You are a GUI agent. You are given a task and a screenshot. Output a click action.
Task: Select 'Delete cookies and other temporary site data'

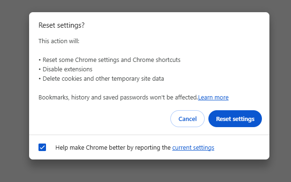click(x=103, y=79)
